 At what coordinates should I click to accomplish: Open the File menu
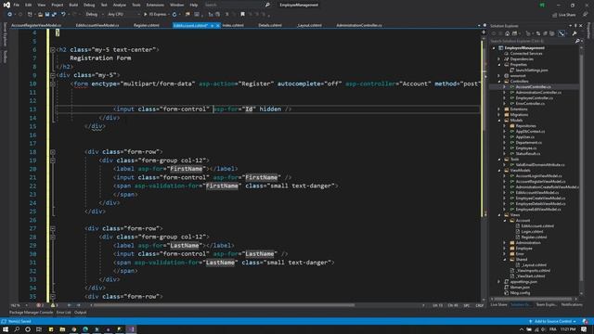point(17,5)
